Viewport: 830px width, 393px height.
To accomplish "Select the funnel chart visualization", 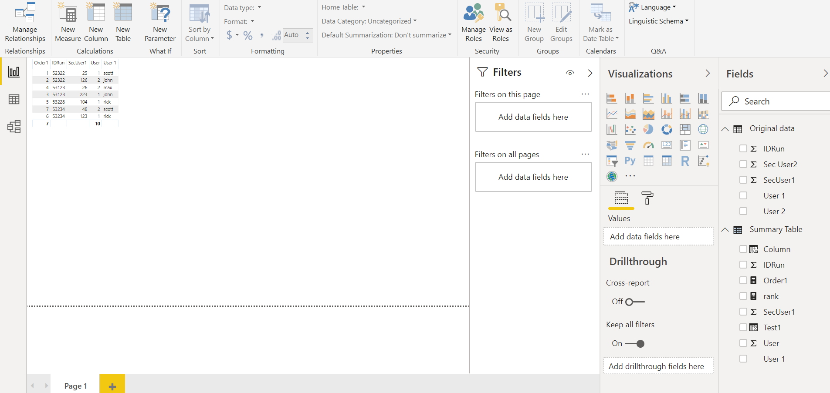I will pos(630,145).
